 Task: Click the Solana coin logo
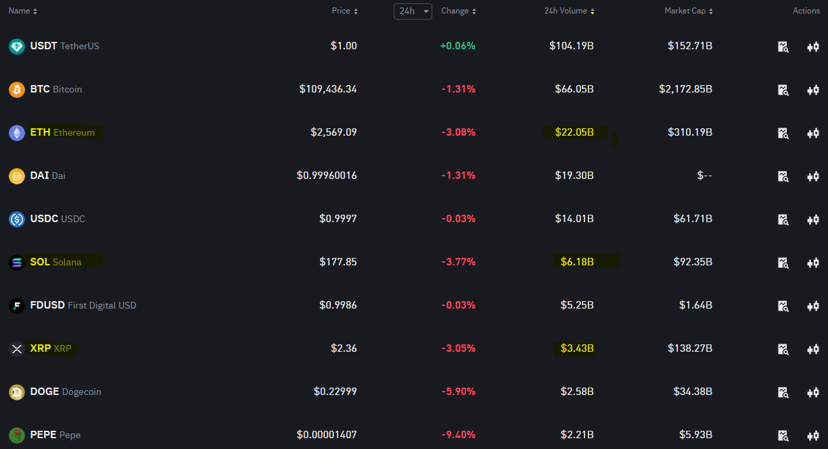[x=17, y=263]
